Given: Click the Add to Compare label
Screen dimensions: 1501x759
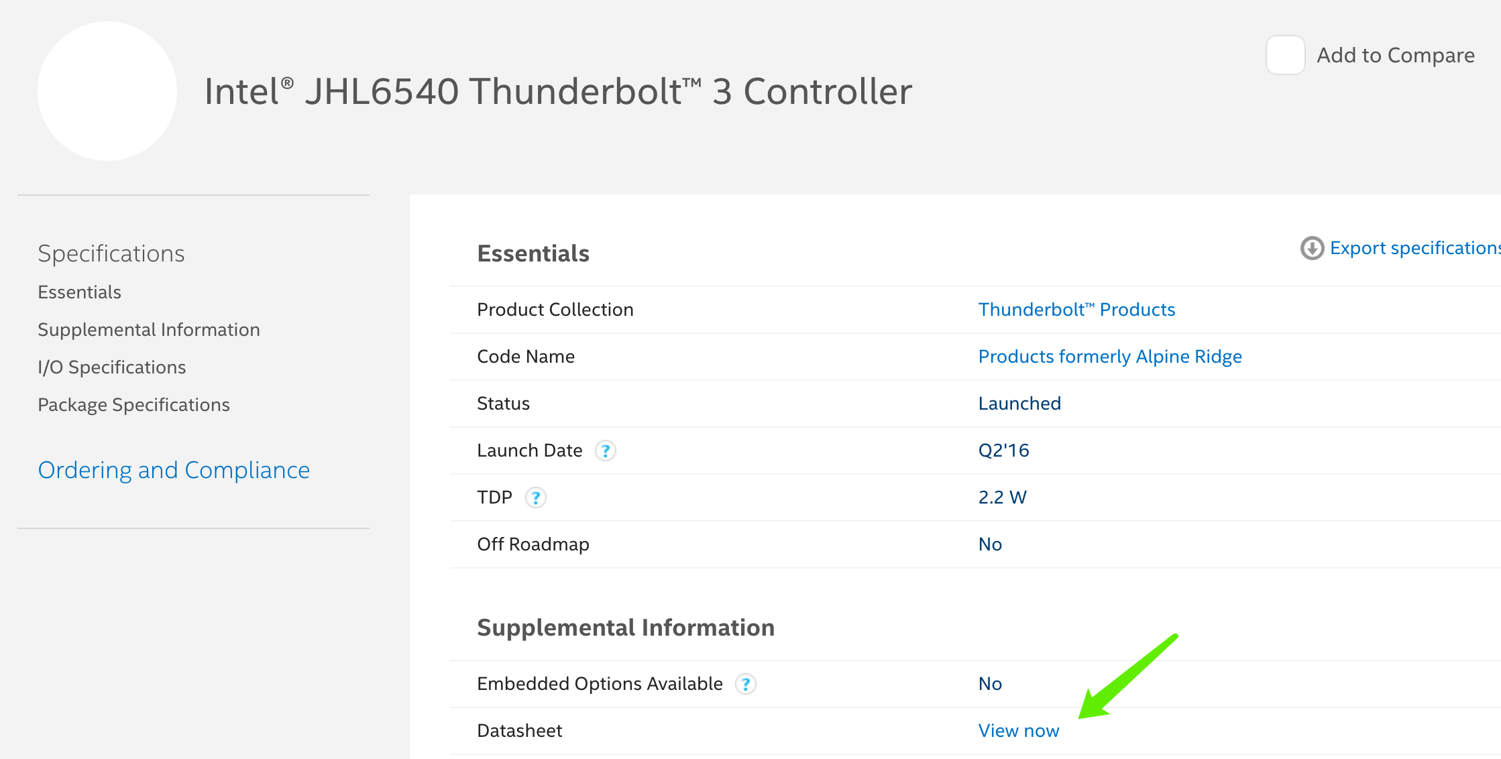Looking at the screenshot, I should point(1395,55).
